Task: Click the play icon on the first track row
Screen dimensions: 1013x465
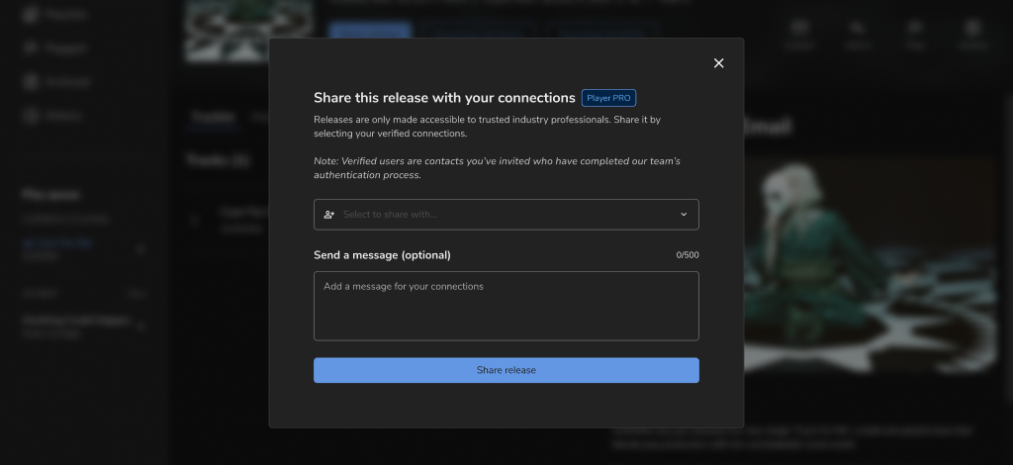Action: click(196, 220)
